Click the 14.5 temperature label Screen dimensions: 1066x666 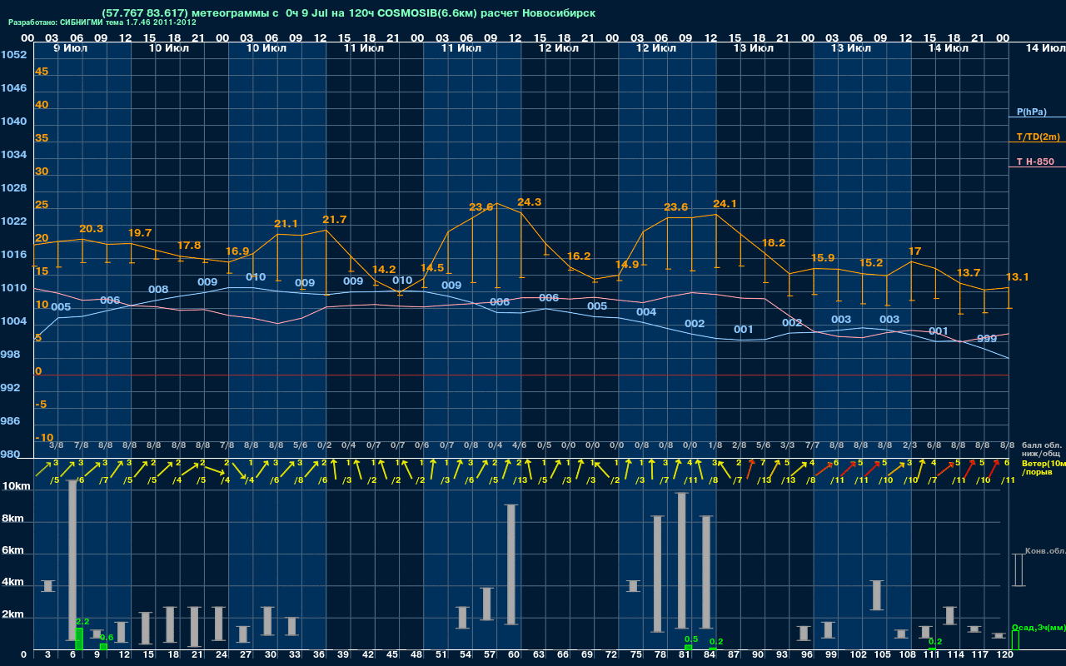432,268
